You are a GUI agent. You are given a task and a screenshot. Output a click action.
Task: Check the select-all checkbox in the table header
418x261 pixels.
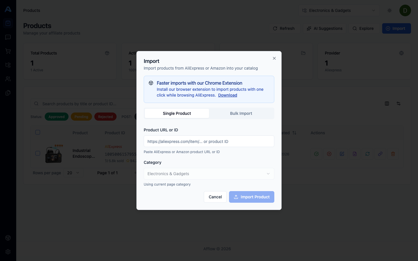[38, 132]
